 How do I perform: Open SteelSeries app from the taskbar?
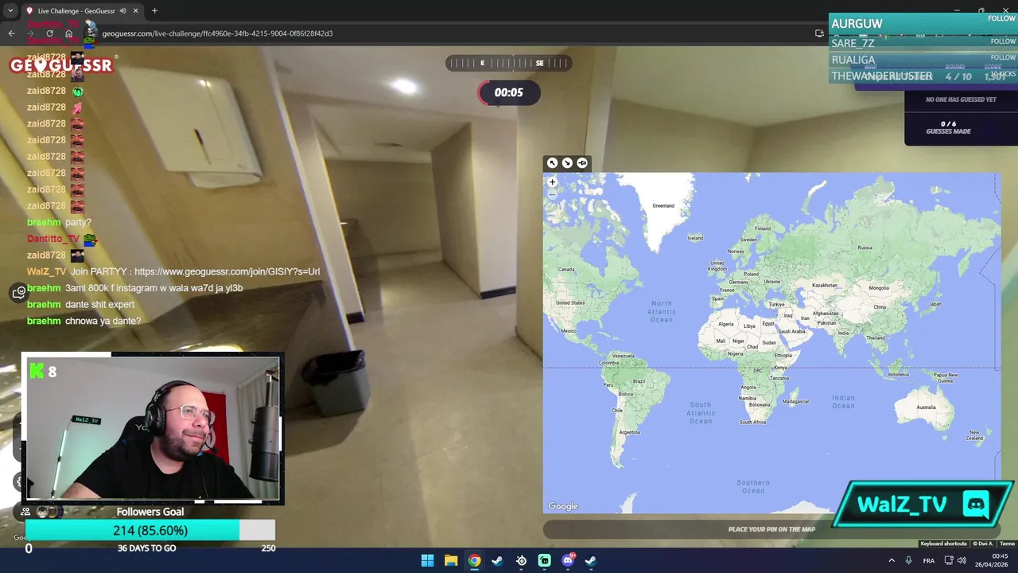click(521, 560)
